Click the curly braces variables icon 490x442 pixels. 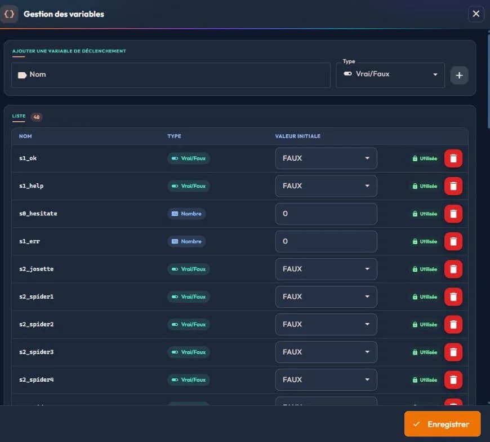(9, 14)
